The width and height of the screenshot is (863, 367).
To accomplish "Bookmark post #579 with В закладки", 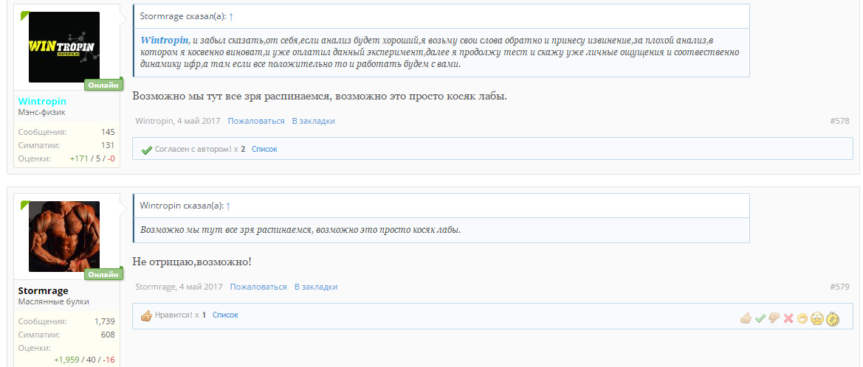I will (x=315, y=287).
